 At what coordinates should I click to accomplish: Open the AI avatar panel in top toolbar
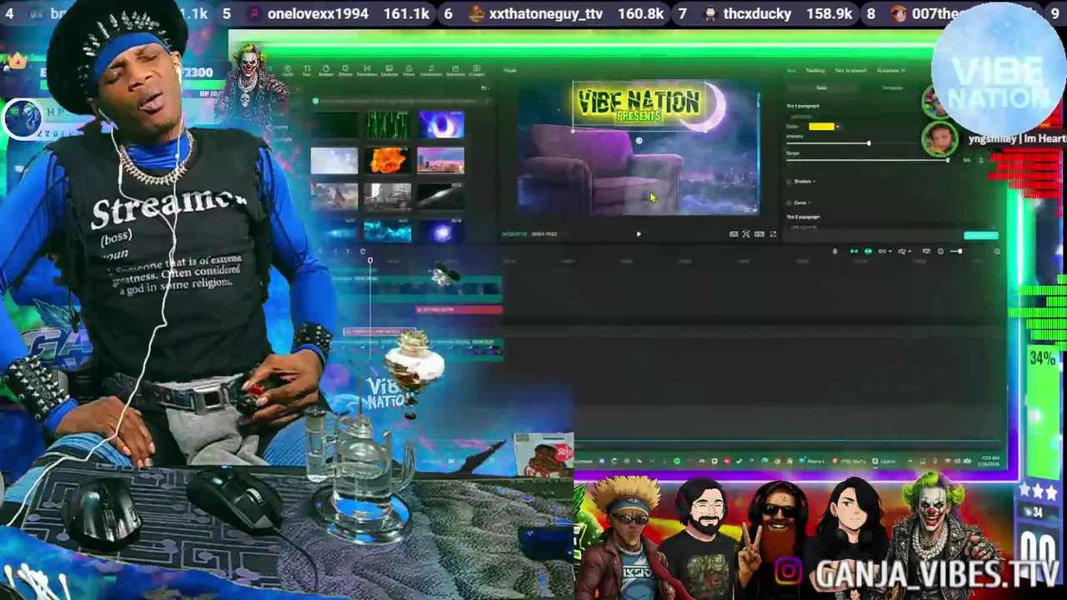[477, 72]
